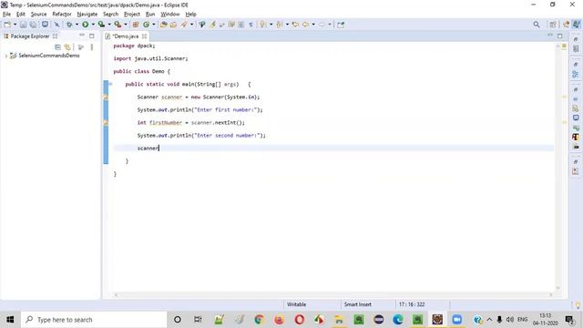Image resolution: width=583 pixels, height=328 pixels.
Task: Toggle Show Whitespace Characters icon
Action: 251,25
